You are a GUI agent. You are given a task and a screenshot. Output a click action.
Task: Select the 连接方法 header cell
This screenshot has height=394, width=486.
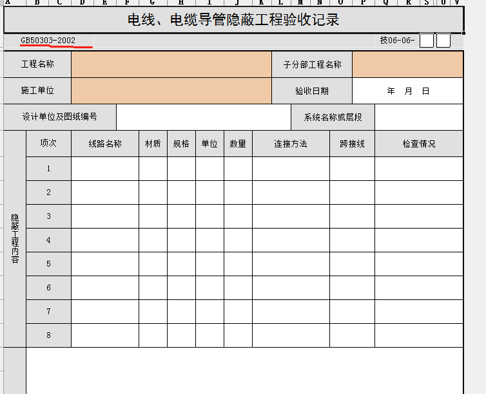point(291,144)
